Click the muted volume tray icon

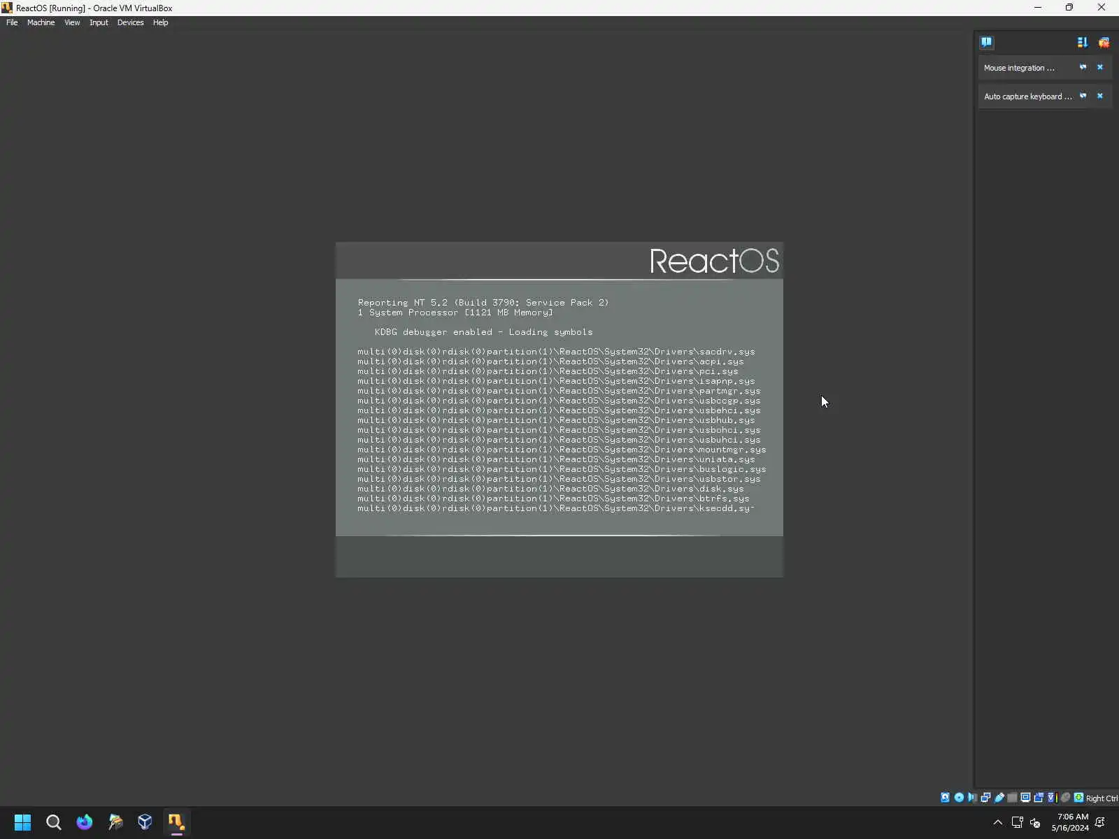tap(1035, 822)
